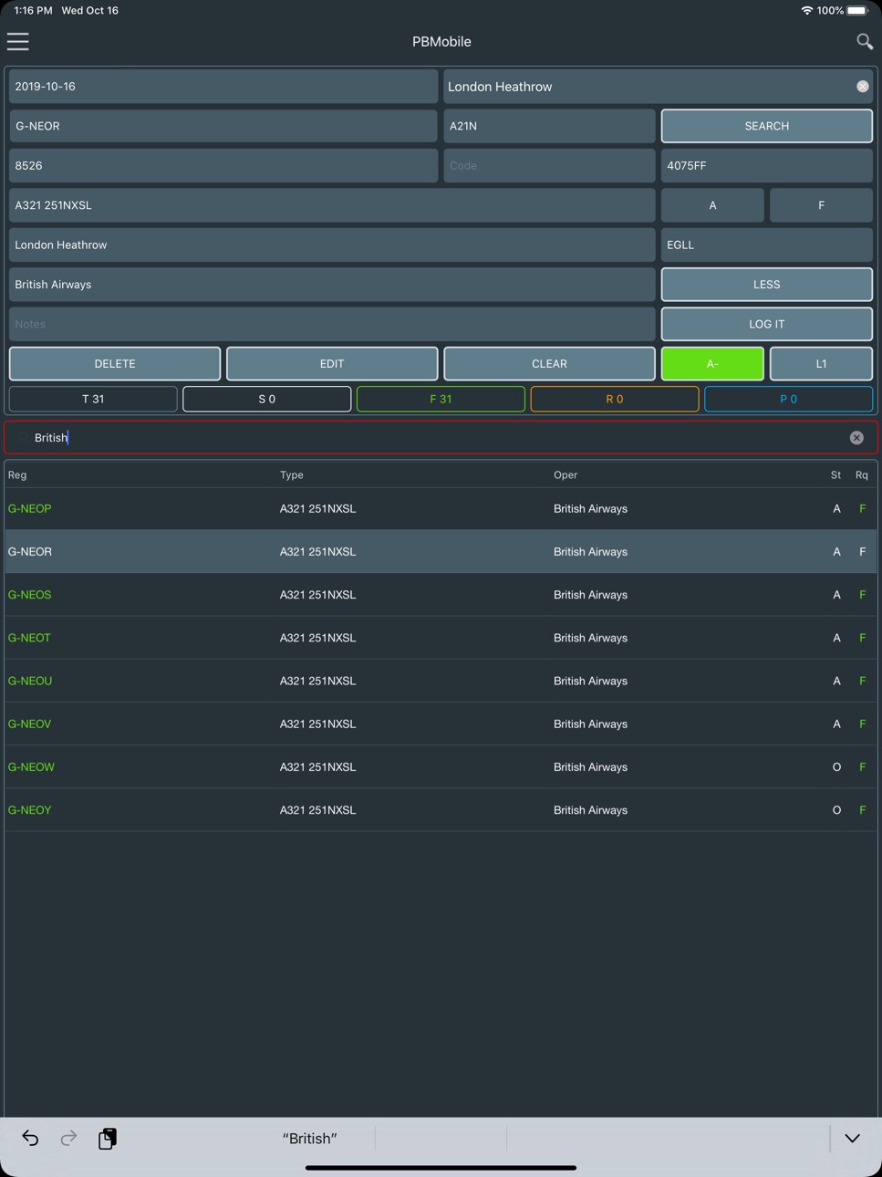The image size is (882, 1177).
Task: Toggle the L1 button
Action: point(821,363)
